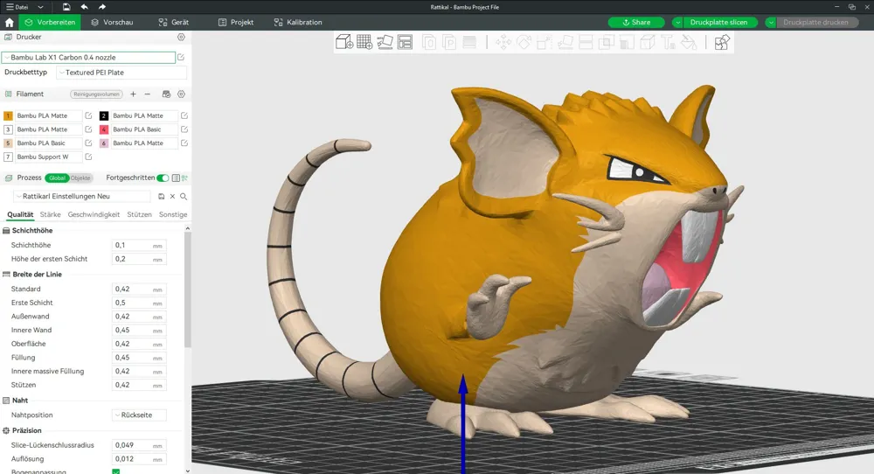Viewport: 874px width, 474px height.
Task: Select the Rotate tool in the toolbar
Action: coord(524,42)
